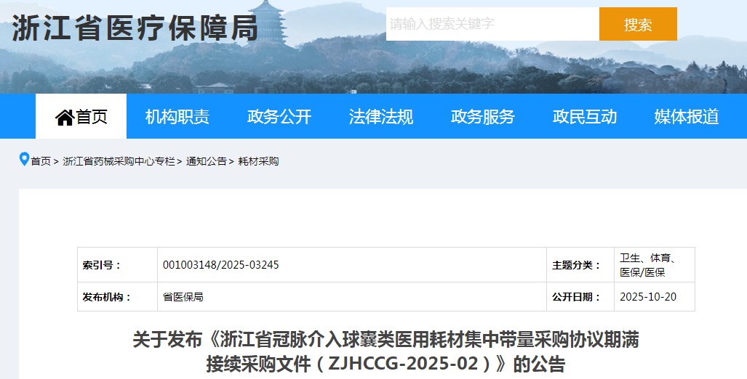Screen dimensions: 747x379
Task: Click the 省医保局 publishing agency cell
Action: [183, 297]
